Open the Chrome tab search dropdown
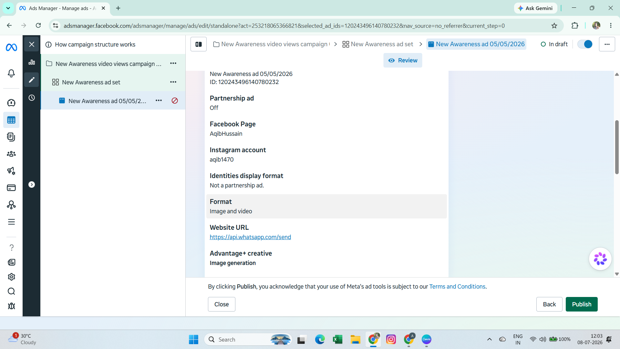Image resolution: width=620 pixels, height=349 pixels. (x=8, y=8)
